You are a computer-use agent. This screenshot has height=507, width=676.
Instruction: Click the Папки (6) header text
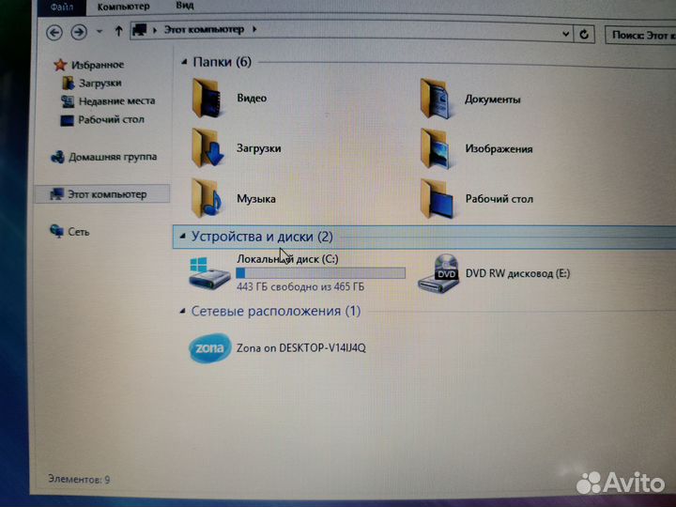[x=222, y=62]
